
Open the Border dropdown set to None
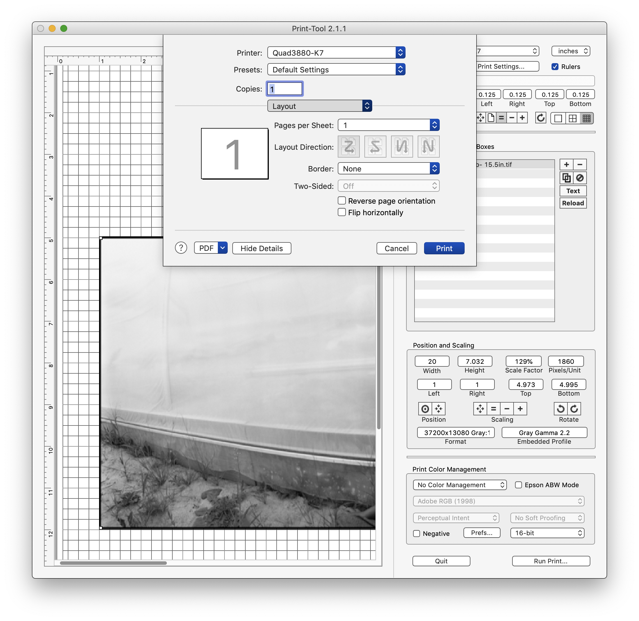388,169
